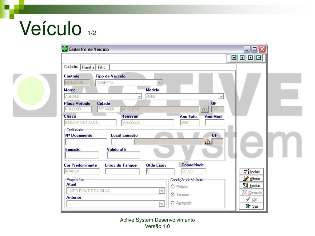315x236 pixels.
Task: Click the Chassi input field
Action: [x=90, y=123]
